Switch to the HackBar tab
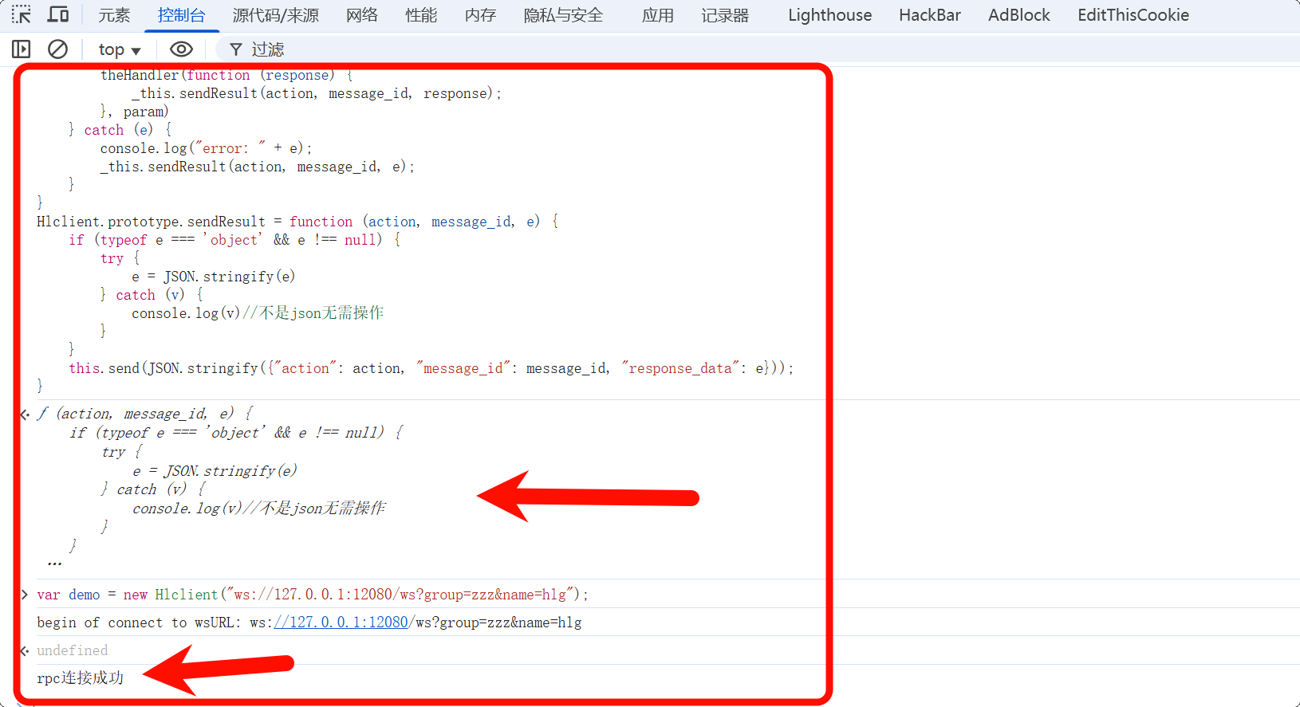This screenshot has height=707, width=1300. [x=929, y=15]
